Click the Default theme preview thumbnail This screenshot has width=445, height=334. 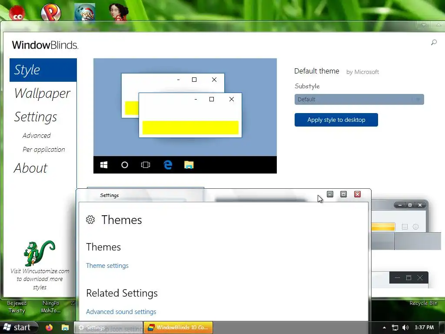point(185,116)
